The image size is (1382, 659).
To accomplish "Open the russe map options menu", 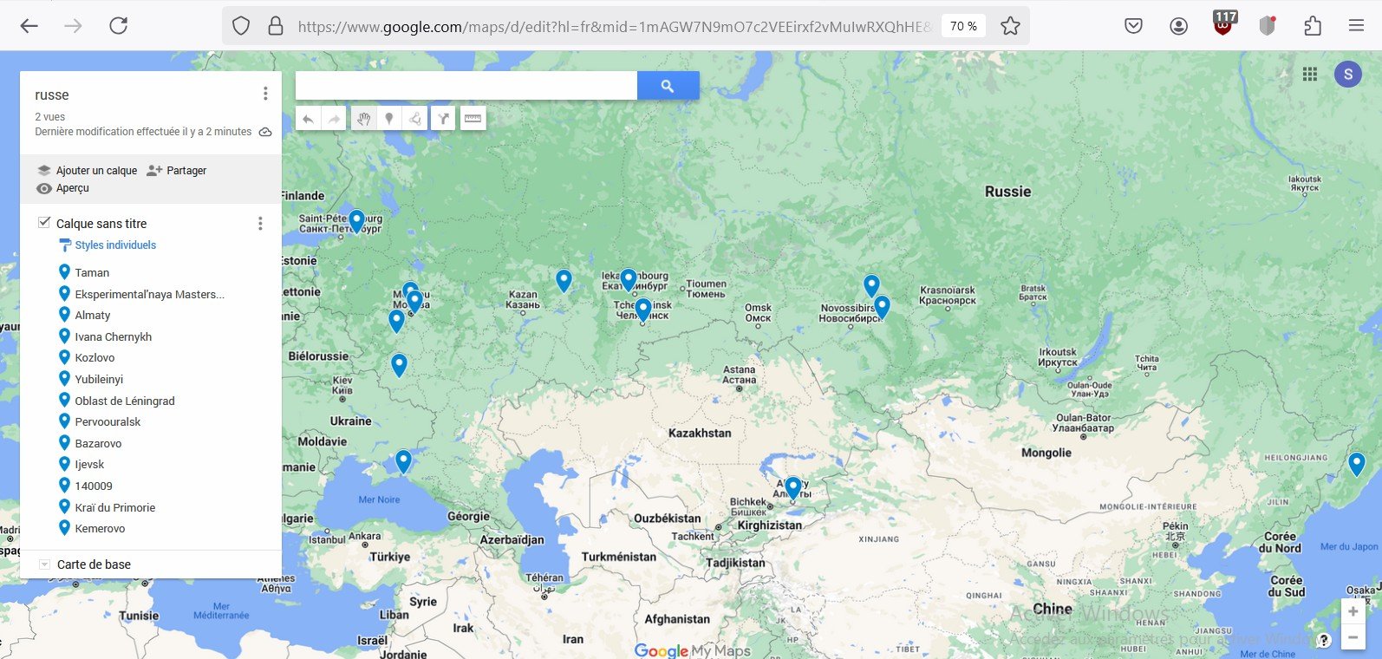I will (x=265, y=94).
